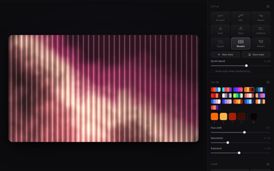Image resolution: width=274 pixels, height=171 pixels.
Task: Select the Silk style
Action: click(241, 17)
